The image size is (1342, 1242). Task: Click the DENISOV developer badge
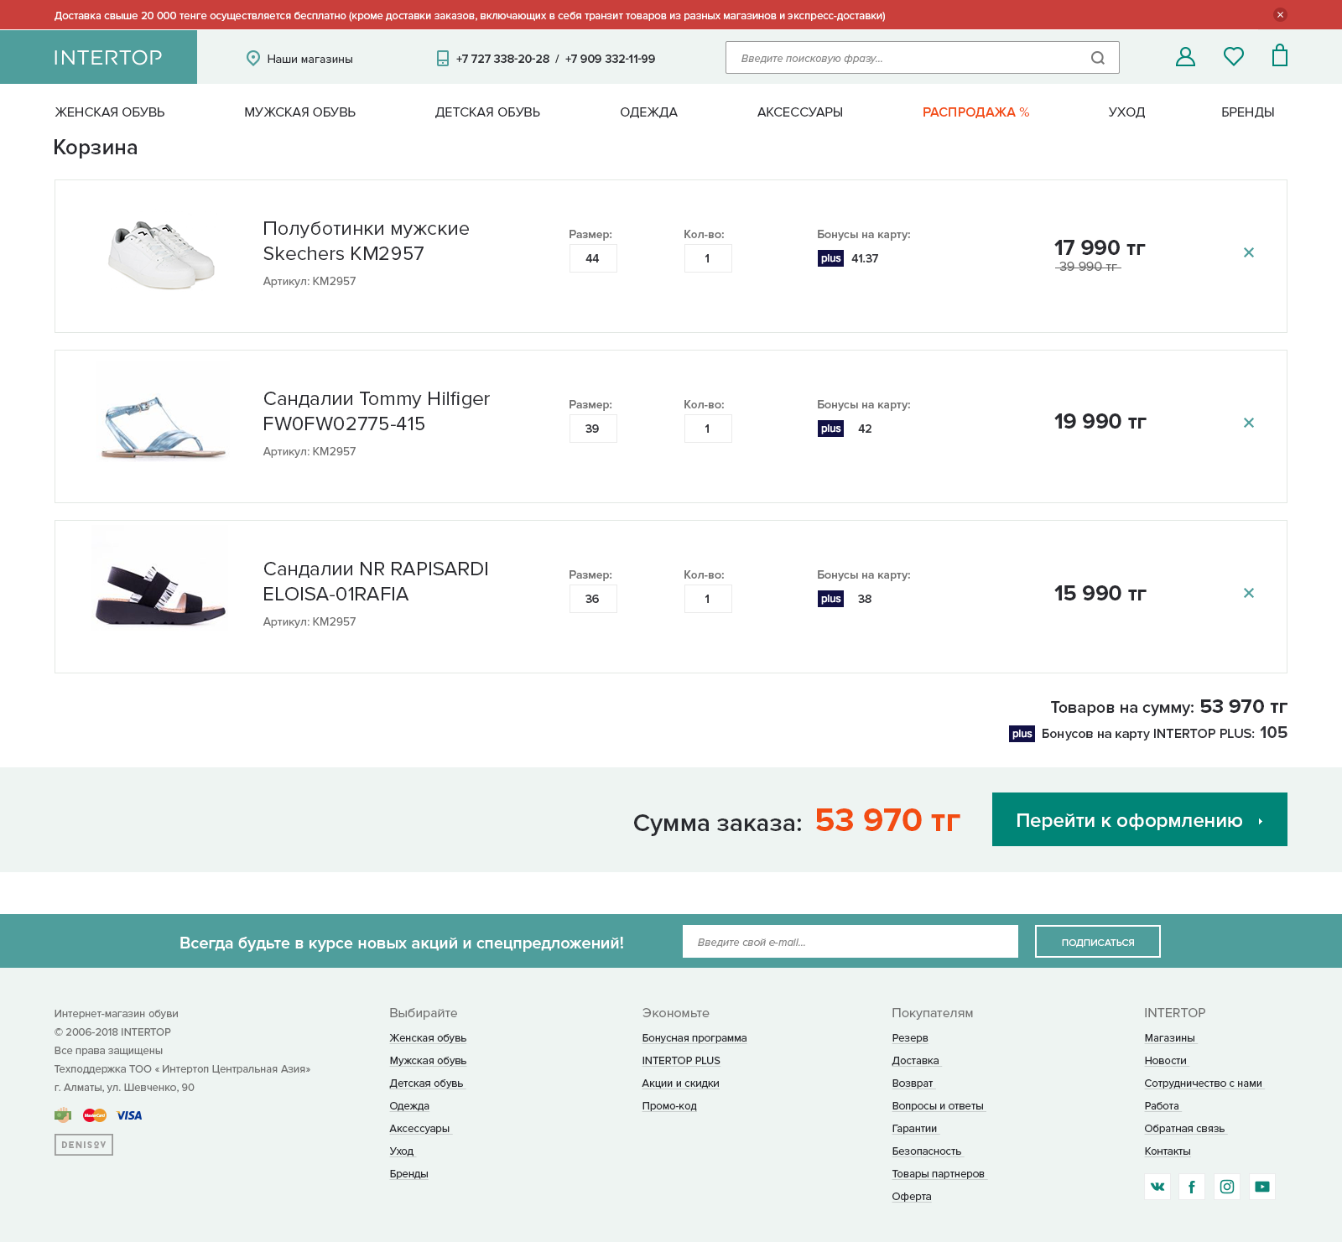pos(84,1145)
